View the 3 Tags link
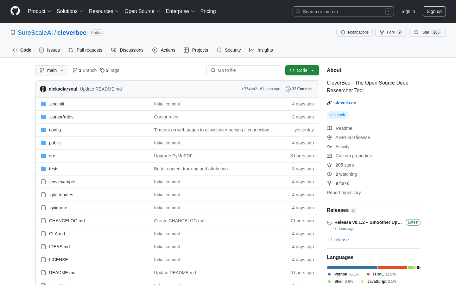This screenshot has width=456, height=285. pyautogui.click(x=110, y=70)
